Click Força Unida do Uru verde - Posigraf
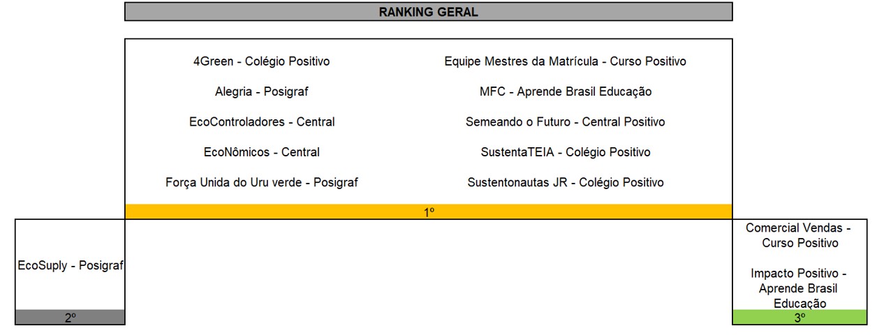The height and width of the screenshot is (335, 884). [x=262, y=182]
